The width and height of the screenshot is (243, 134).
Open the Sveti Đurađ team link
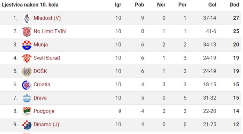pos(47,58)
